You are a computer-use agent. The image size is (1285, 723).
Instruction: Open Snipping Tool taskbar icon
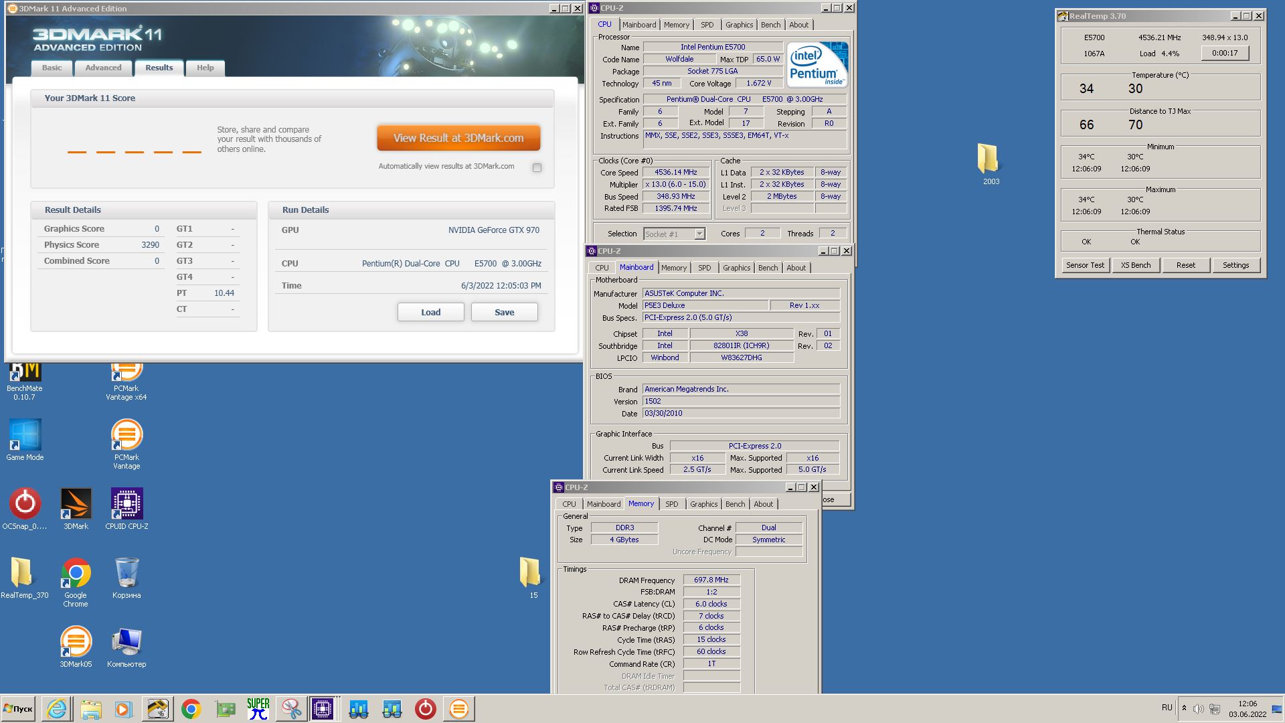tap(291, 709)
